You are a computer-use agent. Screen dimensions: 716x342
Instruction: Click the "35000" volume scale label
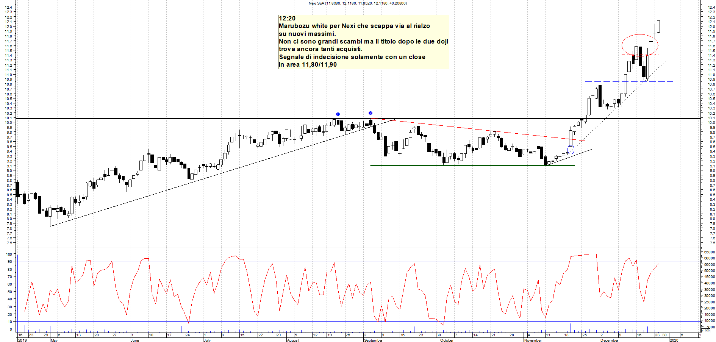pyautogui.click(x=710, y=289)
